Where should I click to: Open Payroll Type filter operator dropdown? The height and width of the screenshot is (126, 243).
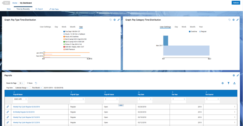(x=78, y=99)
